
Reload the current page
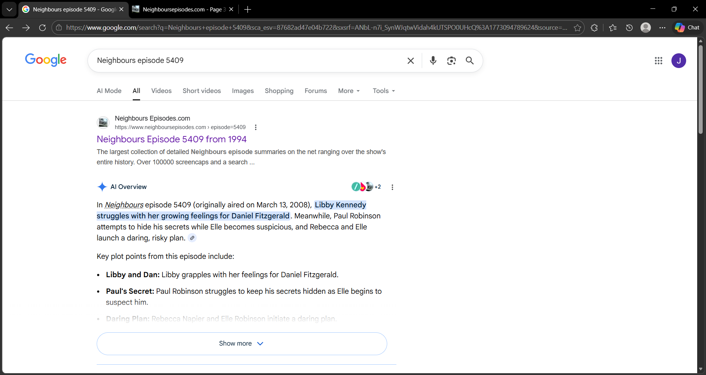pyautogui.click(x=42, y=28)
